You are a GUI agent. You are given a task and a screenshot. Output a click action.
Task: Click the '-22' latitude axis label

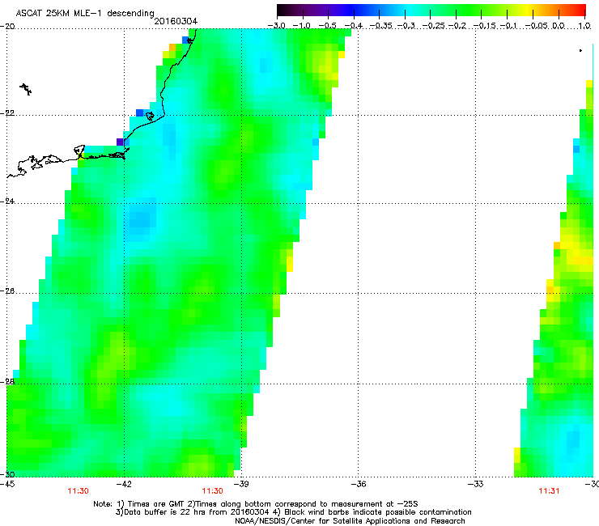click(x=7, y=113)
